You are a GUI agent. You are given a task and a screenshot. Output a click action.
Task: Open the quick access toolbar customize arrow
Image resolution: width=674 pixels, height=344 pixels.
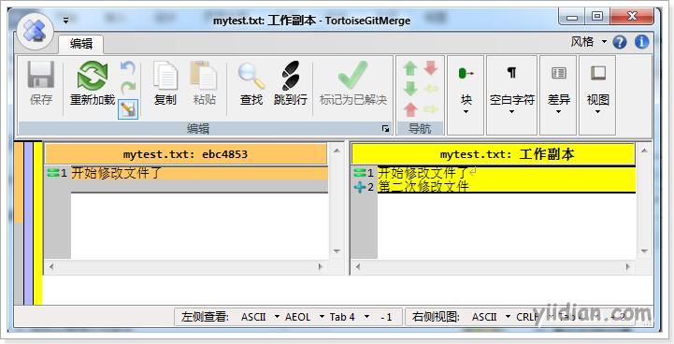[x=65, y=21]
